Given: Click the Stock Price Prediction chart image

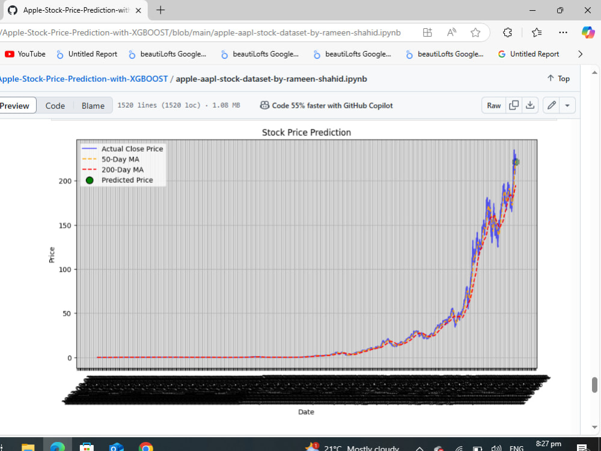Looking at the screenshot, I should pyautogui.click(x=299, y=272).
